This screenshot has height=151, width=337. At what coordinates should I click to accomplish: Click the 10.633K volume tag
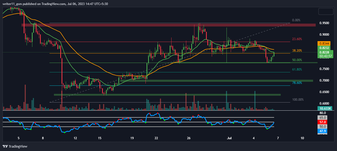(325, 108)
